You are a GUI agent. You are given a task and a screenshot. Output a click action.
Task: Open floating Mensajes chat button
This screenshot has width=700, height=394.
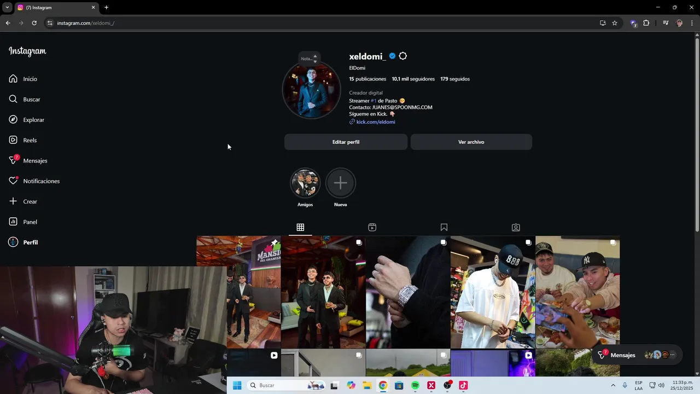click(637, 355)
